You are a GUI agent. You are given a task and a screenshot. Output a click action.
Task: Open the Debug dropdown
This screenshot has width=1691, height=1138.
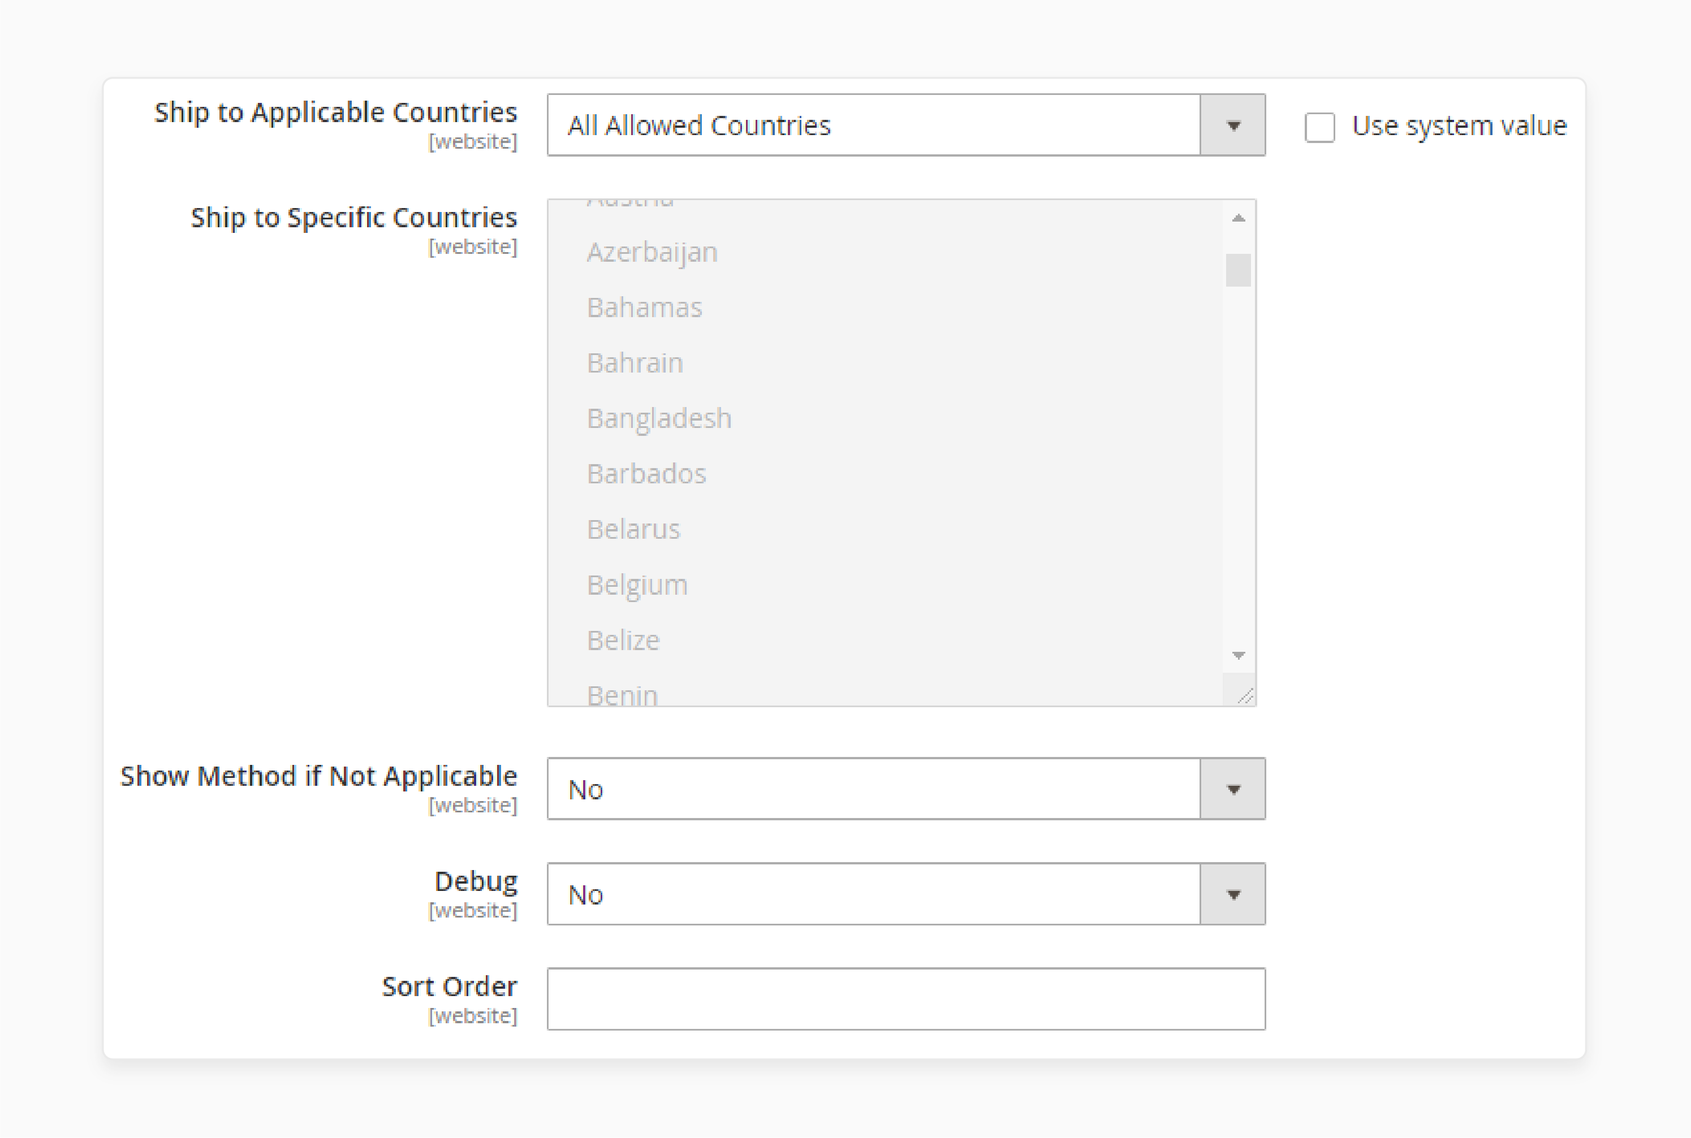pyautogui.click(x=905, y=894)
